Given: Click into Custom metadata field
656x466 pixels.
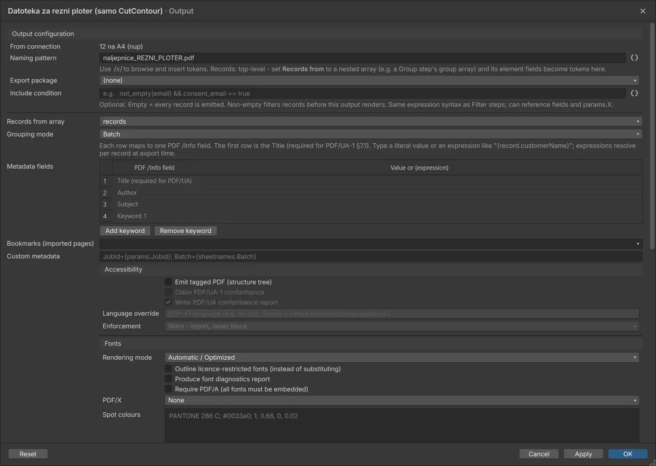Looking at the screenshot, I should pos(371,257).
